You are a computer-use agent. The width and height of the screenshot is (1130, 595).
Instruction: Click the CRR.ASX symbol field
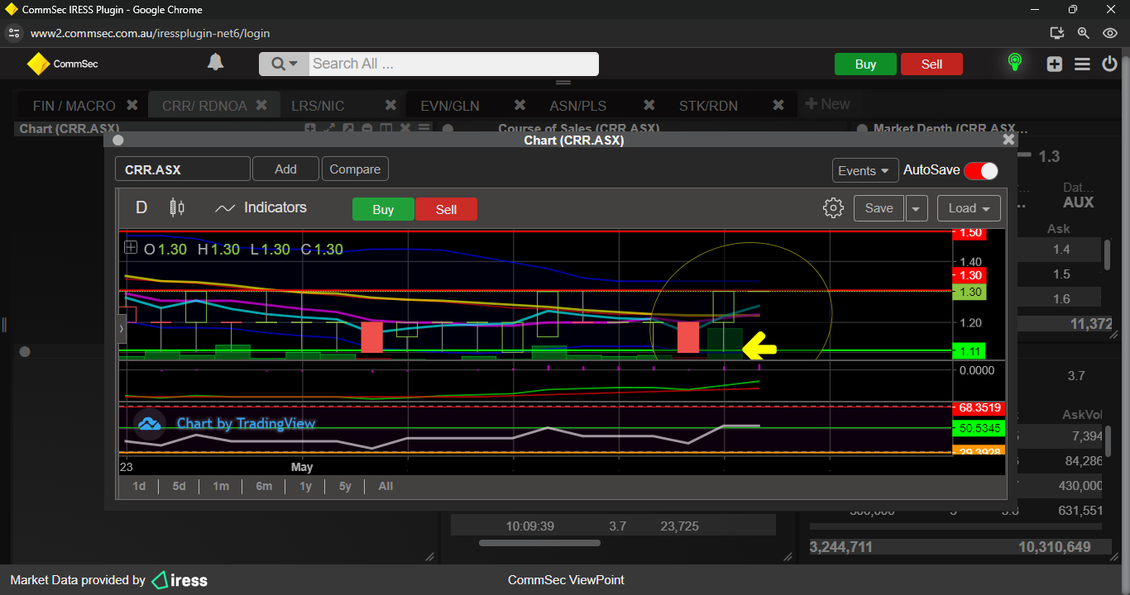coord(183,169)
